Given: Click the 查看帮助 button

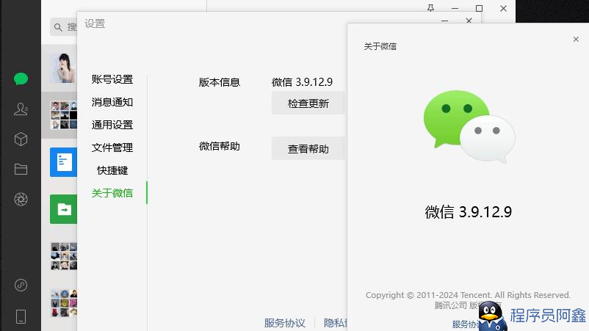Looking at the screenshot, I should (308, 148).
